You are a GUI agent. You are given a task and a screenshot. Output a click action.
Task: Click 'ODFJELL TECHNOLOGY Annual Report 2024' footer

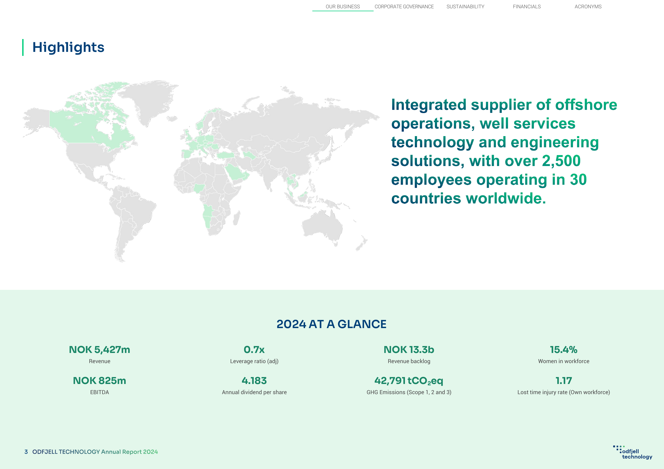pos(95,452)
